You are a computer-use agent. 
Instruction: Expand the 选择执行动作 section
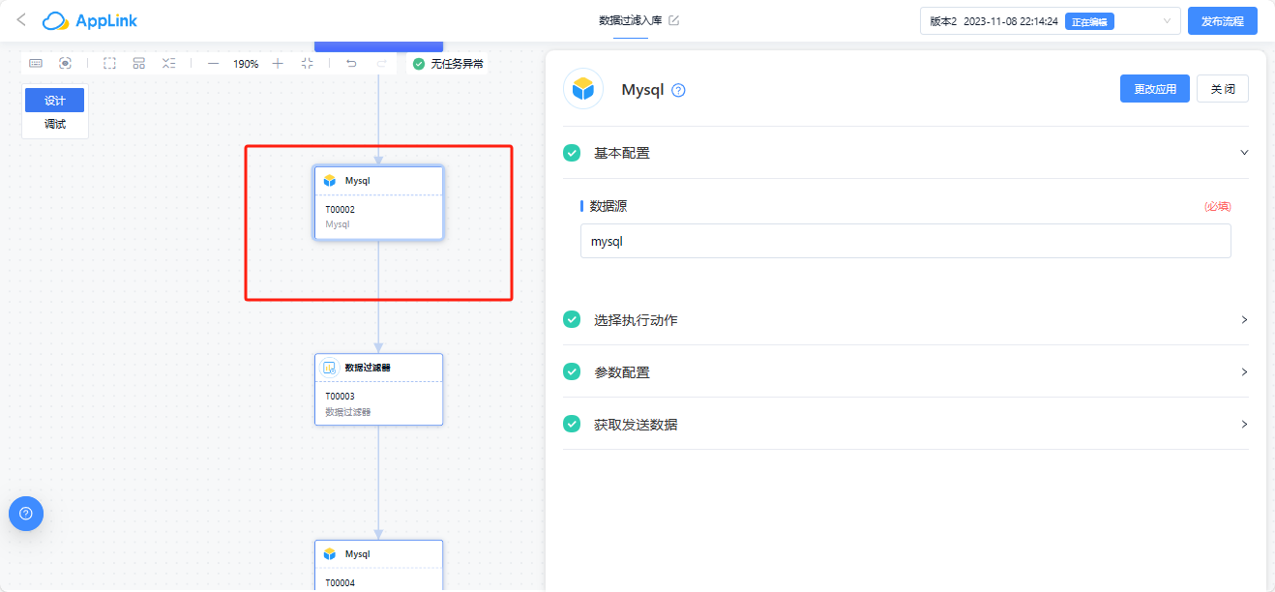(905, 319)
